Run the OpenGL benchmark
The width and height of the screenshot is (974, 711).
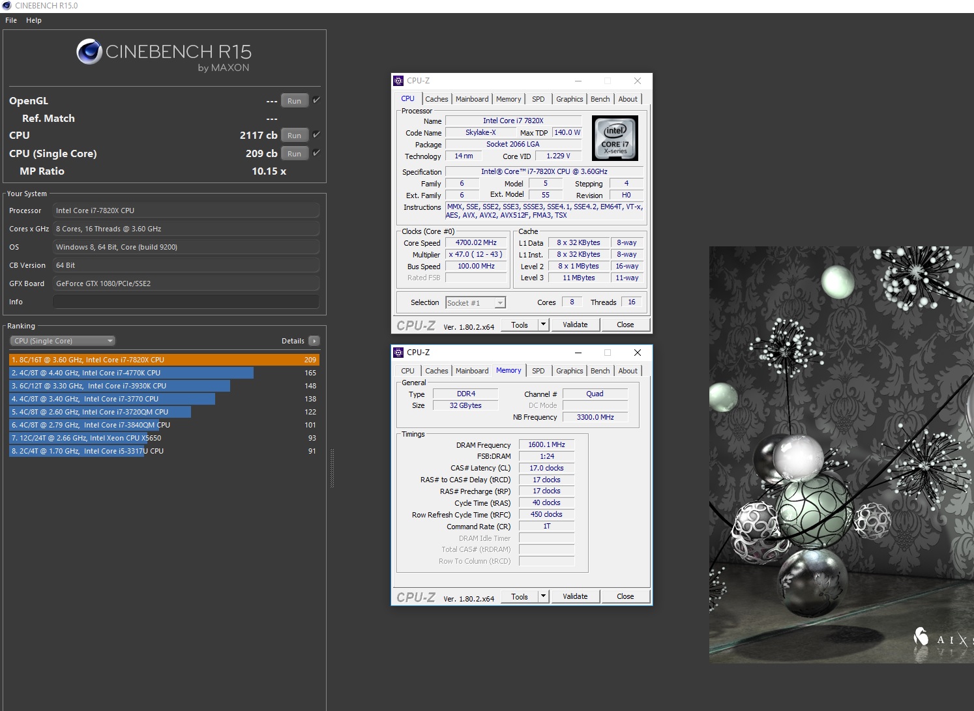tap(294, 101)
